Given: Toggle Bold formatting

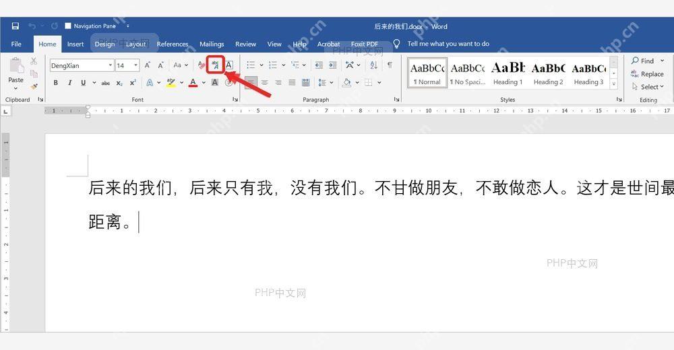Looking at the screenshot, I should tap(55, 83).
